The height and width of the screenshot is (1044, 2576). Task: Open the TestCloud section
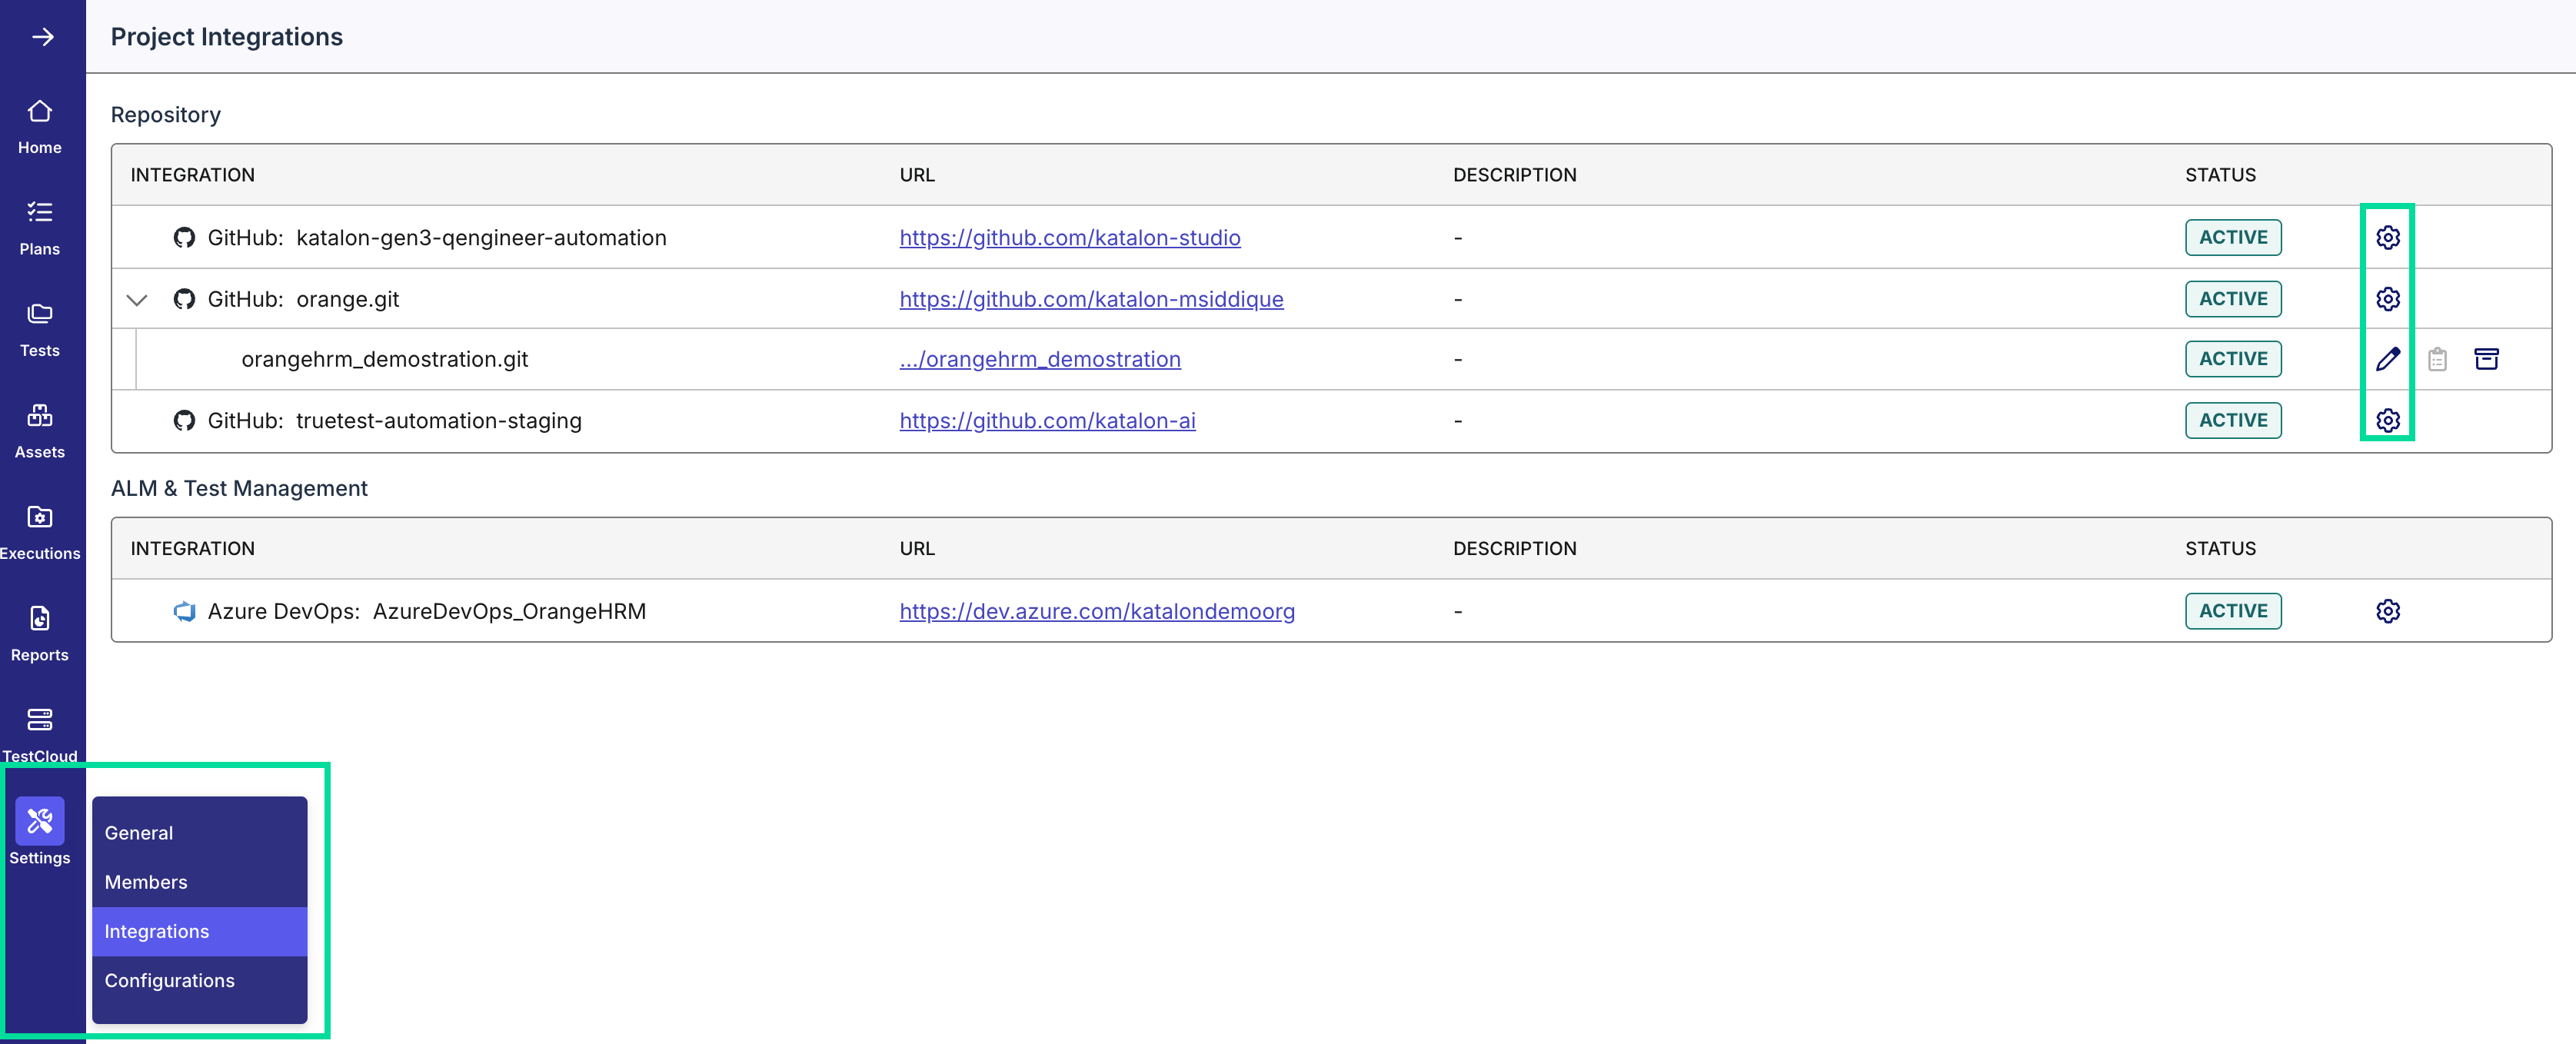[40, 735]
